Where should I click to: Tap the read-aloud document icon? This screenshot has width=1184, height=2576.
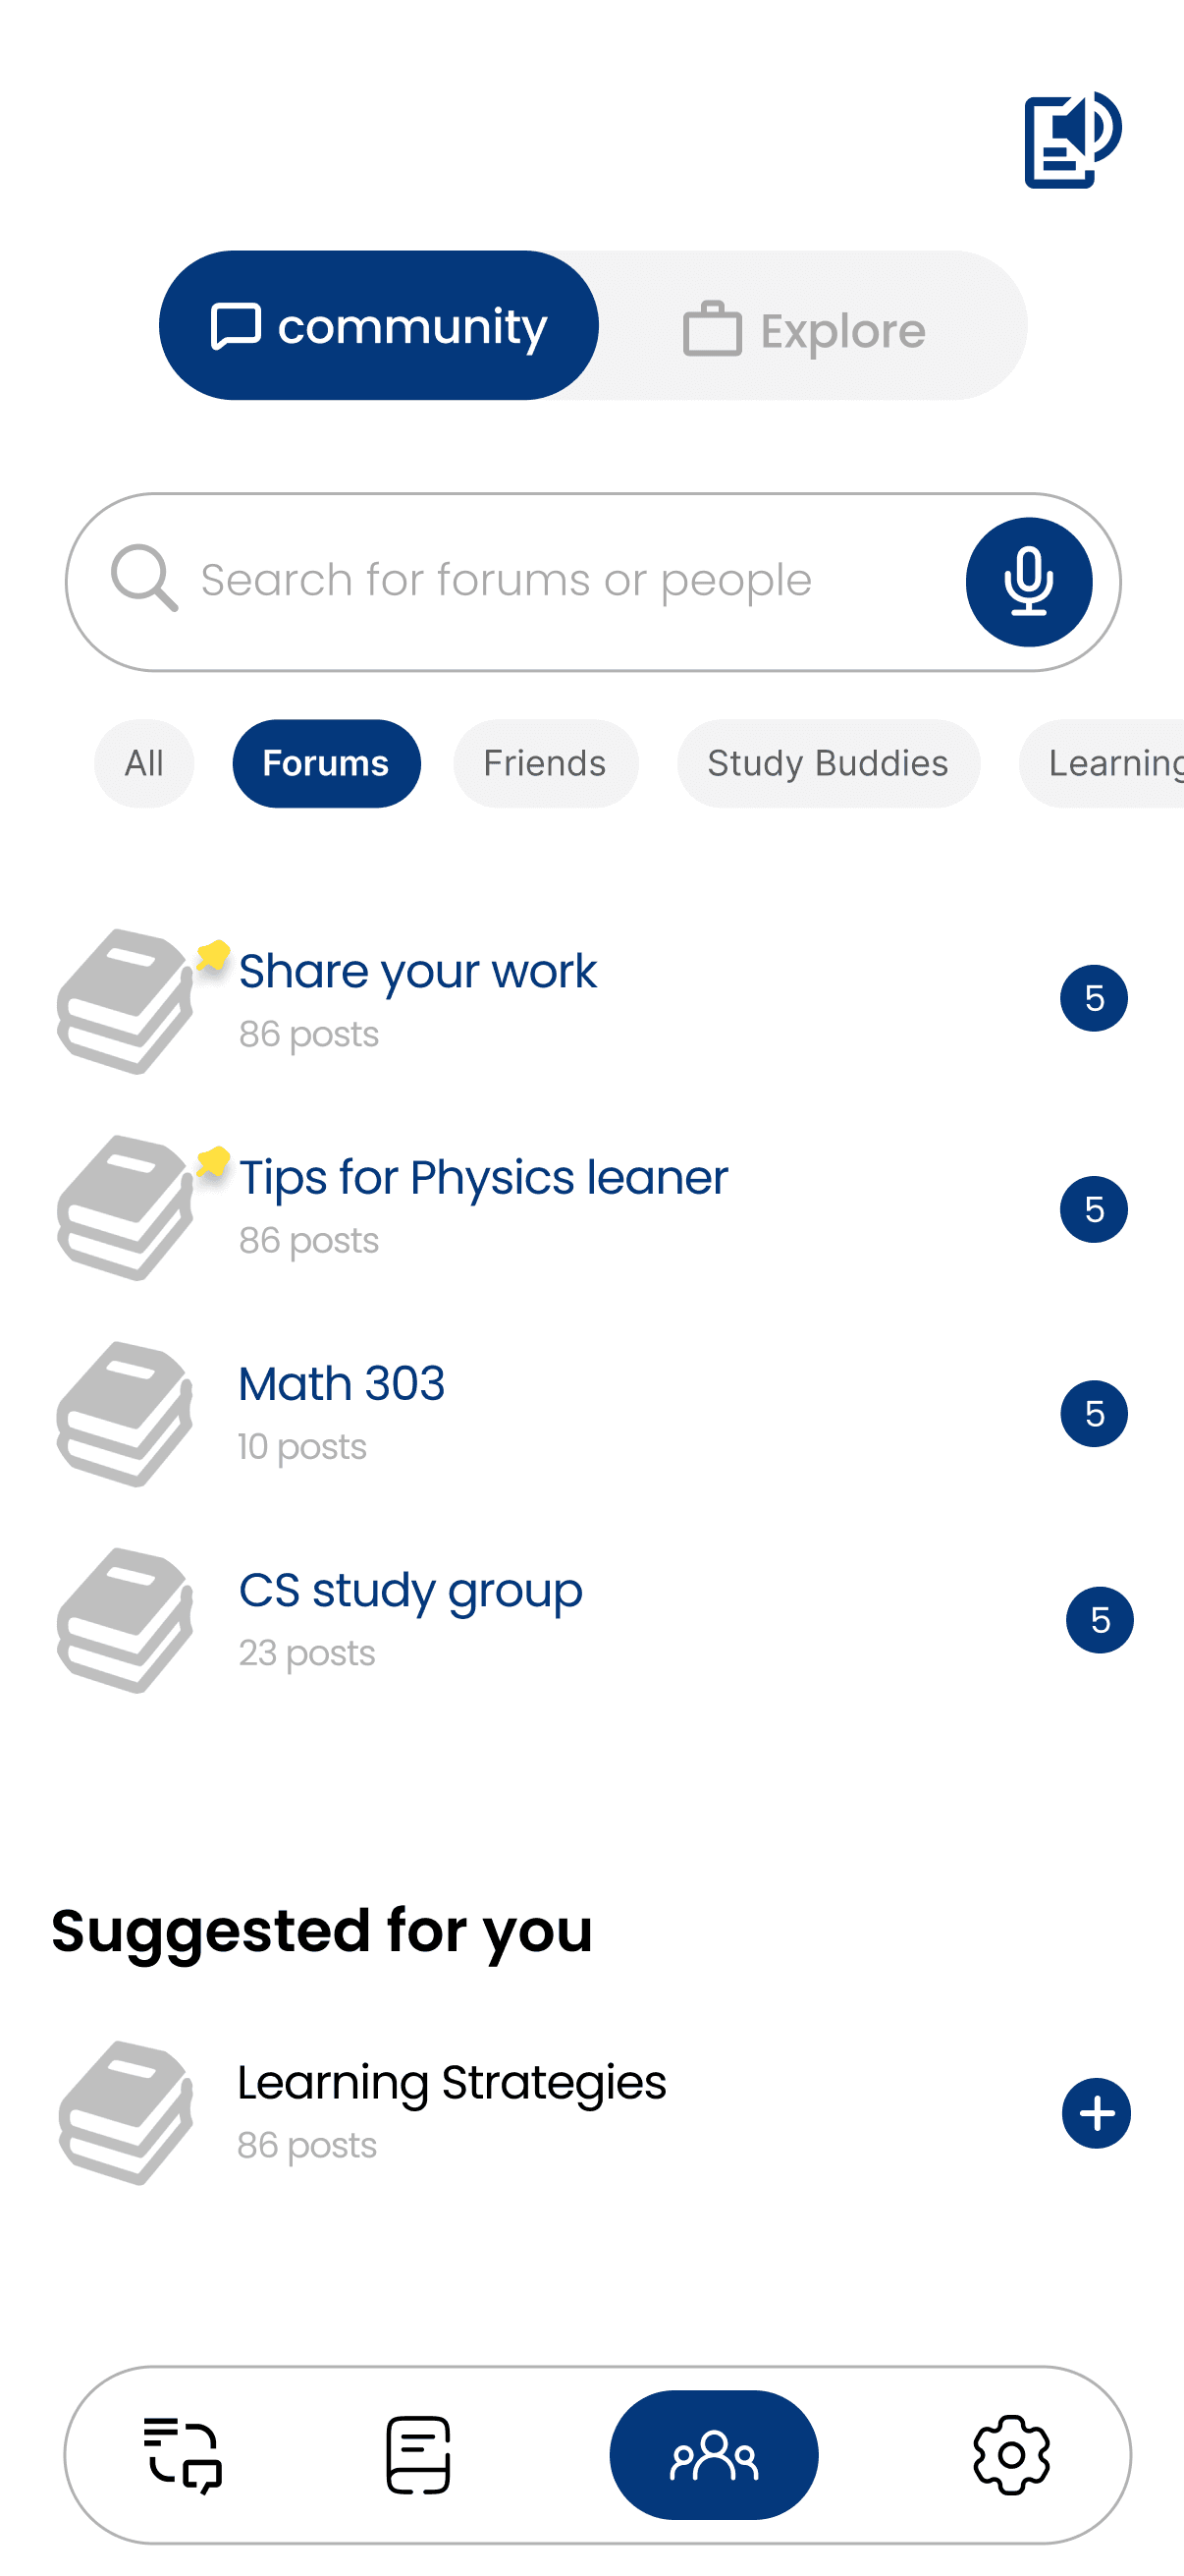pos(1072,139)
